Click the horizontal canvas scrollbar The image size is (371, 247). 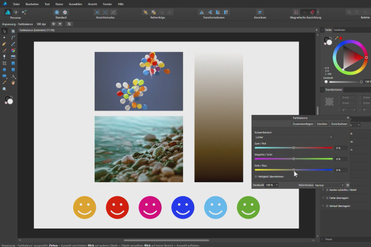166,240
